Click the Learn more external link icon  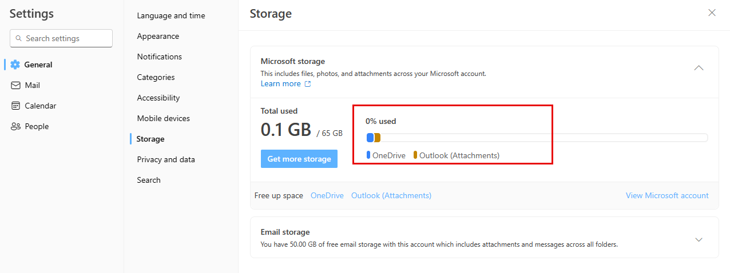308,84
